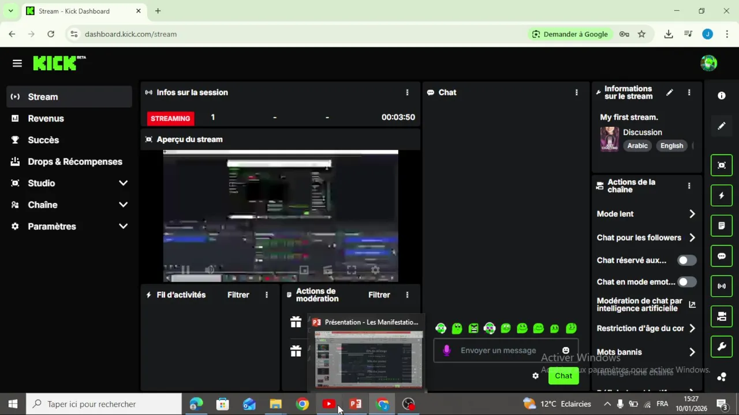Click the English language tag
The height and width of the screenshot is (415, 739).
point(671,146)
